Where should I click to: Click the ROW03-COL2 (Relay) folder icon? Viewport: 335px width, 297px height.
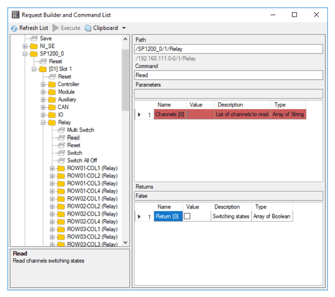pos(61,237)
